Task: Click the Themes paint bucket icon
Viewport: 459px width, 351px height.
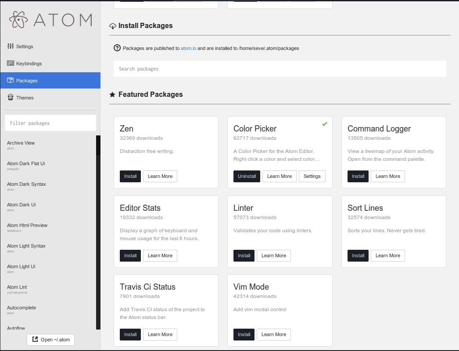Action: [11, 97]
